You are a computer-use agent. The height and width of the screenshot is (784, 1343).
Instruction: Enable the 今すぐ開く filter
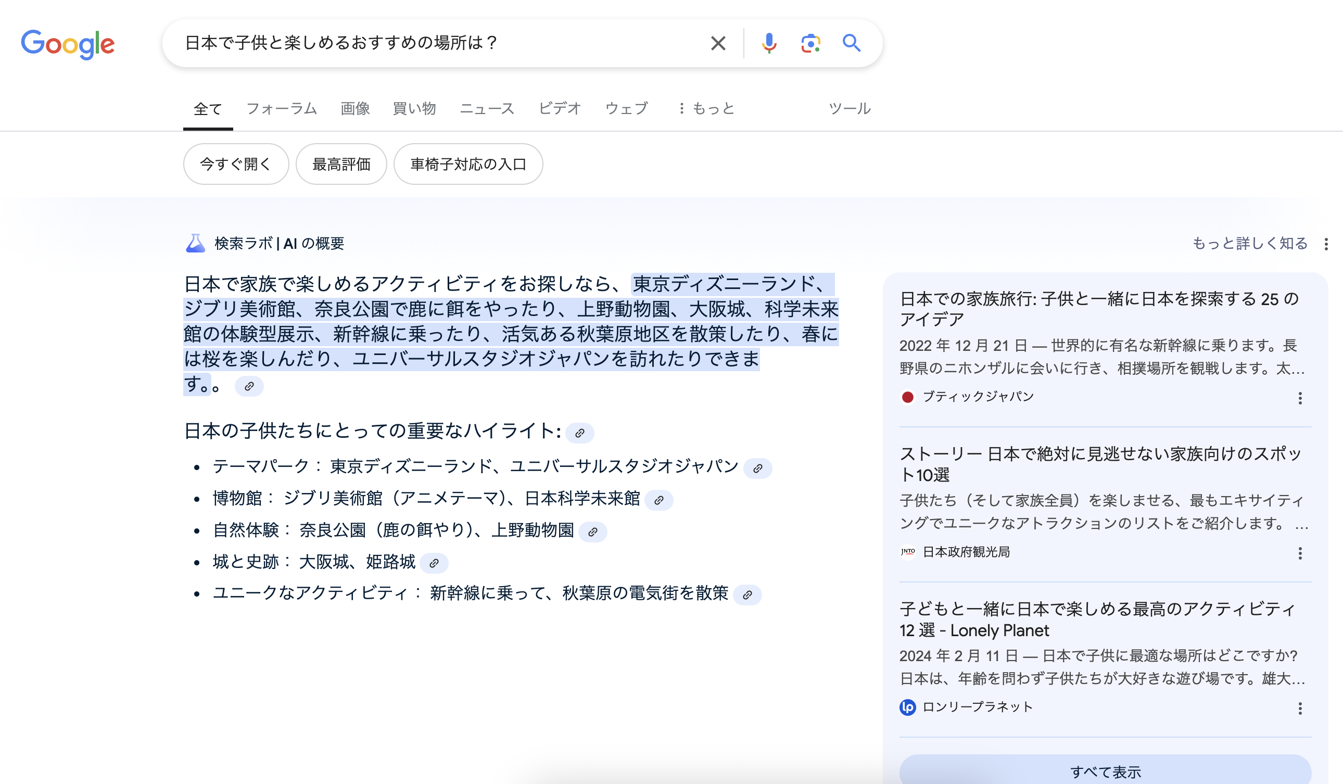pos(236,164)
